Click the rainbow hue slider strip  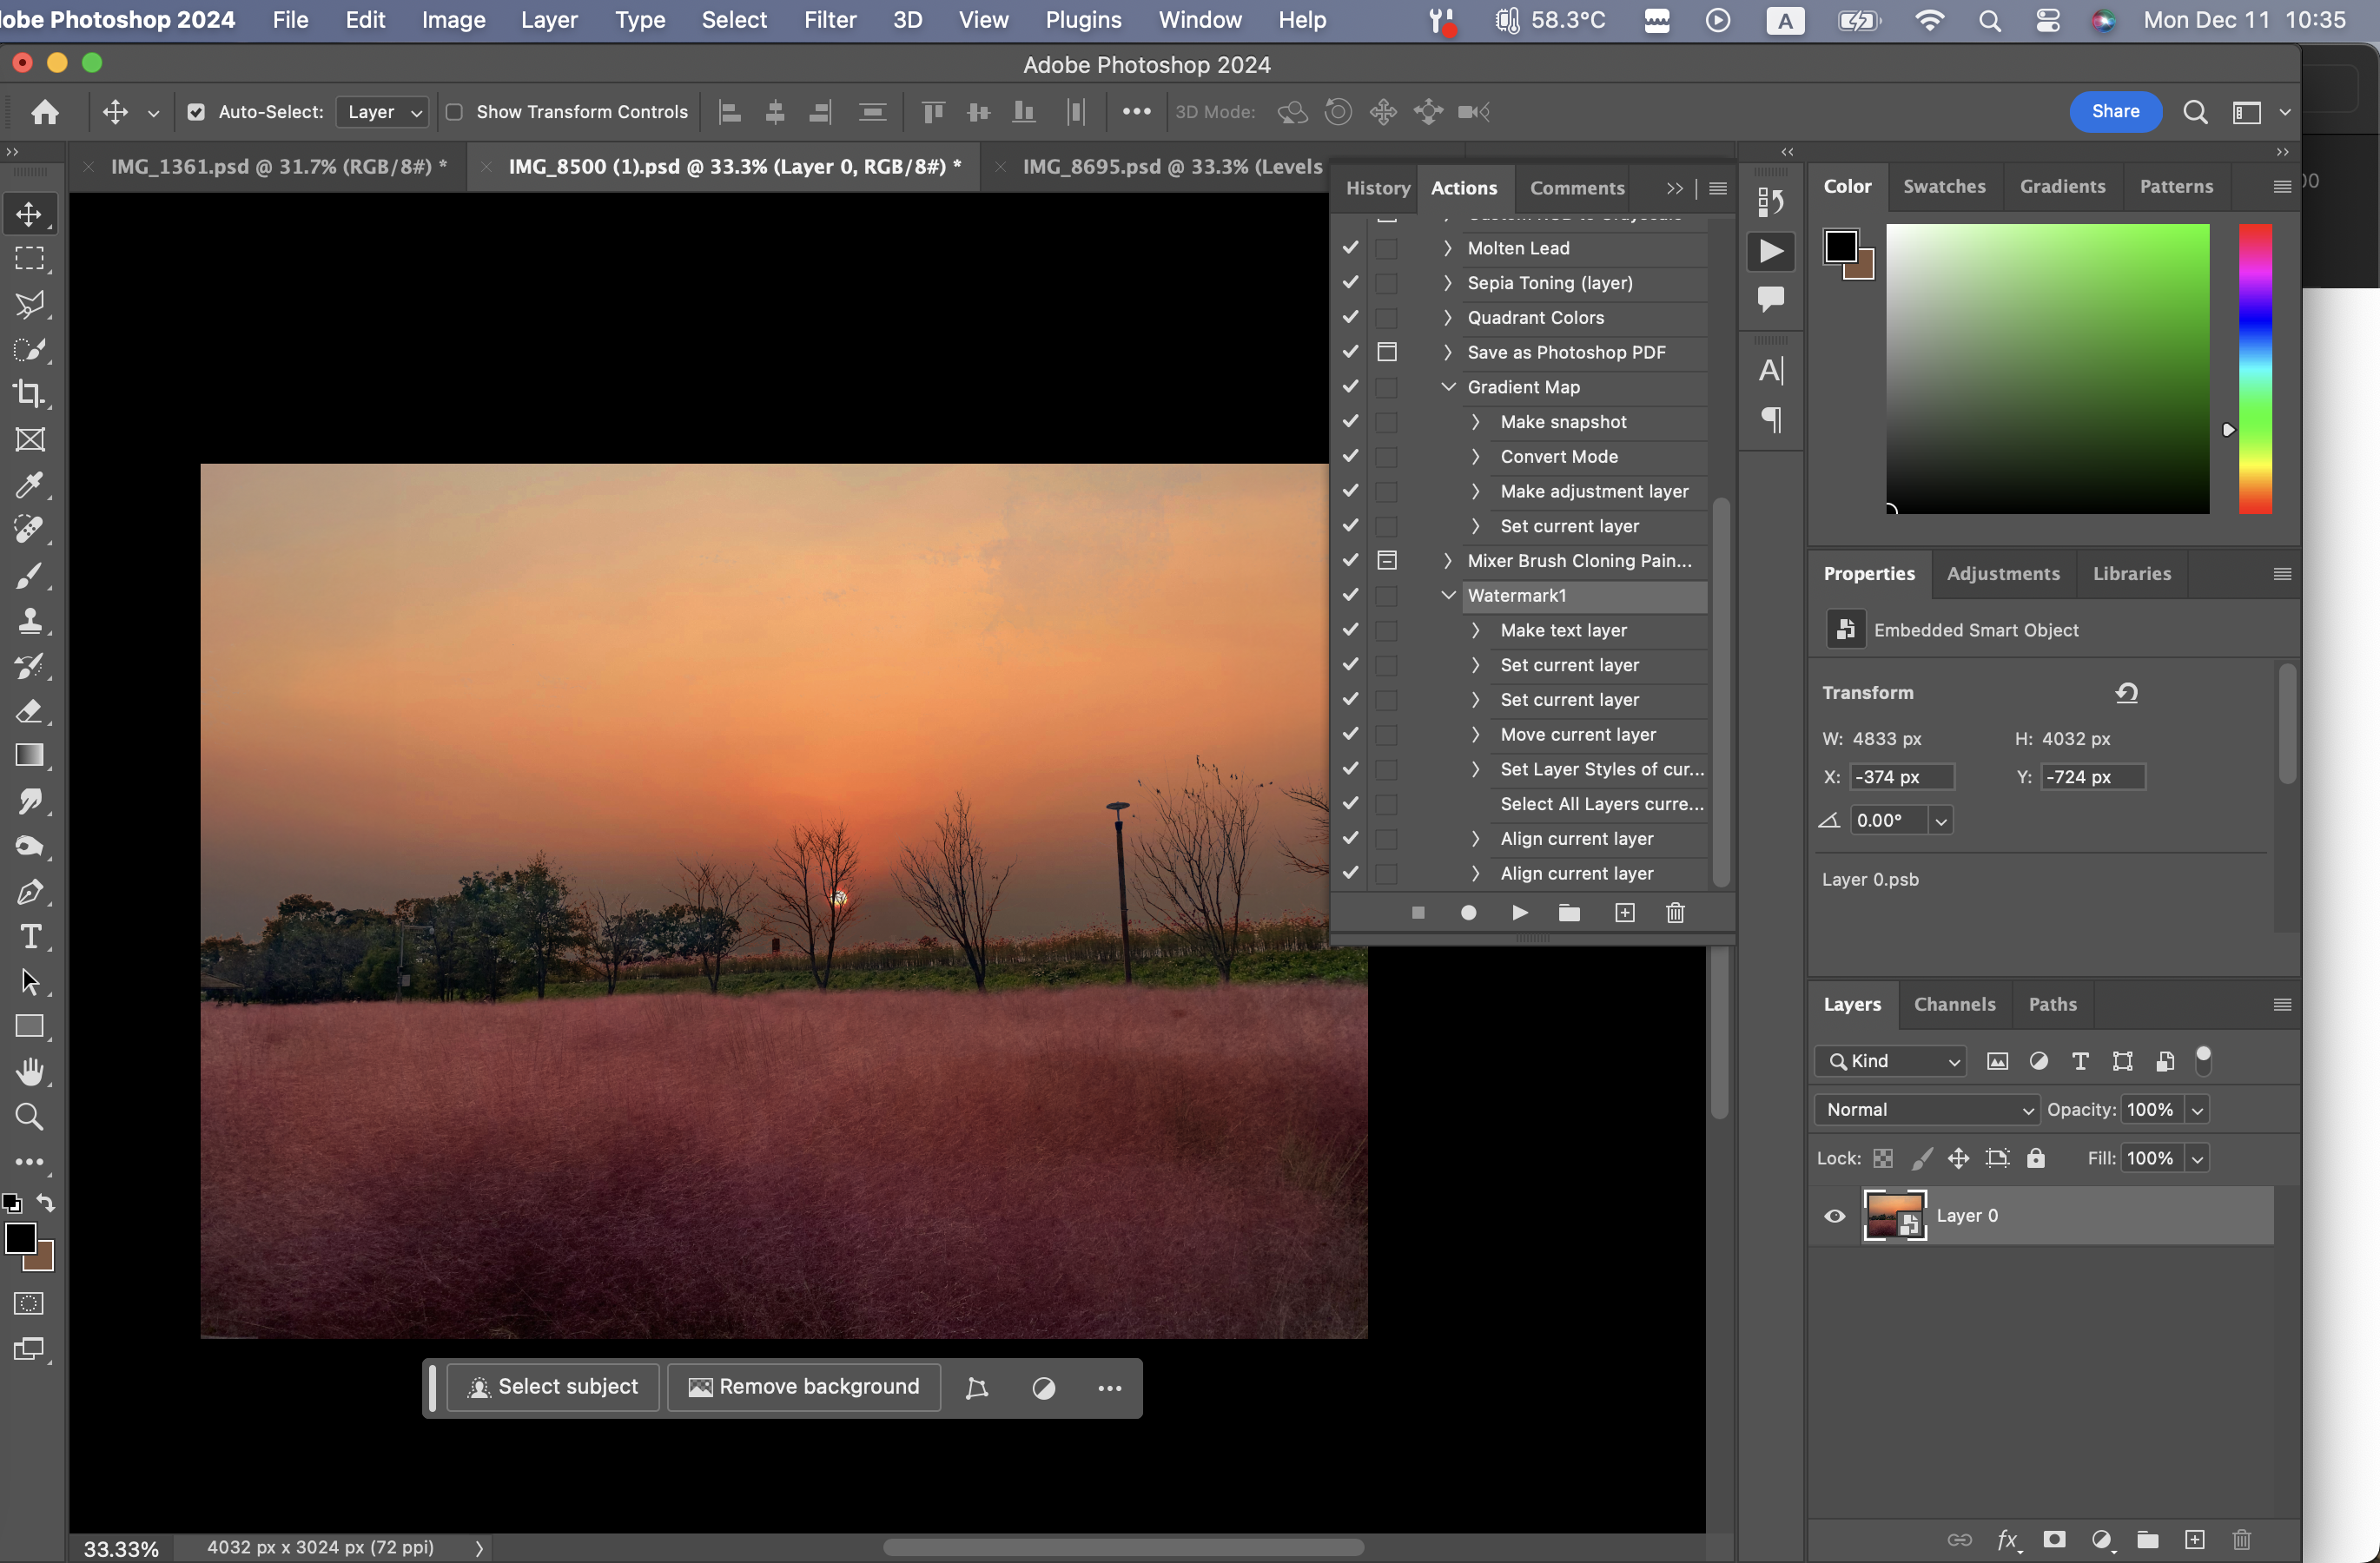[x=2254, y=368]
